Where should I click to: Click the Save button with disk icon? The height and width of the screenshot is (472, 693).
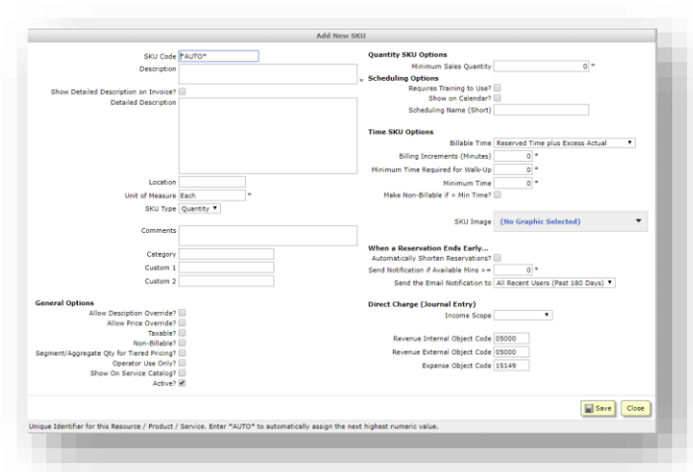[x=597, y=409]
